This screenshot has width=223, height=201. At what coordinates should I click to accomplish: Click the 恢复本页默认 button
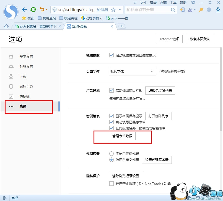click(x=200, y=39)
